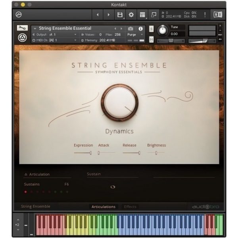The height and width of the screenshot is (238, 238).
Task: Adjust the Expression slider handle
Action: (90, 153)
